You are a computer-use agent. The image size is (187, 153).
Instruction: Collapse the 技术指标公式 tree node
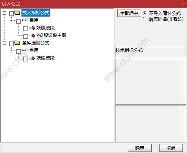click(5, 13)
